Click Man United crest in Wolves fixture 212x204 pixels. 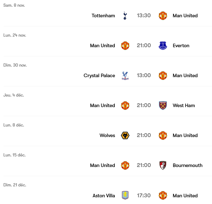163,135
